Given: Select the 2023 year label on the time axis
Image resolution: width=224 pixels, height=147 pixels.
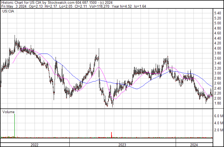Looking at the screenshot, I should click(122, 145).
